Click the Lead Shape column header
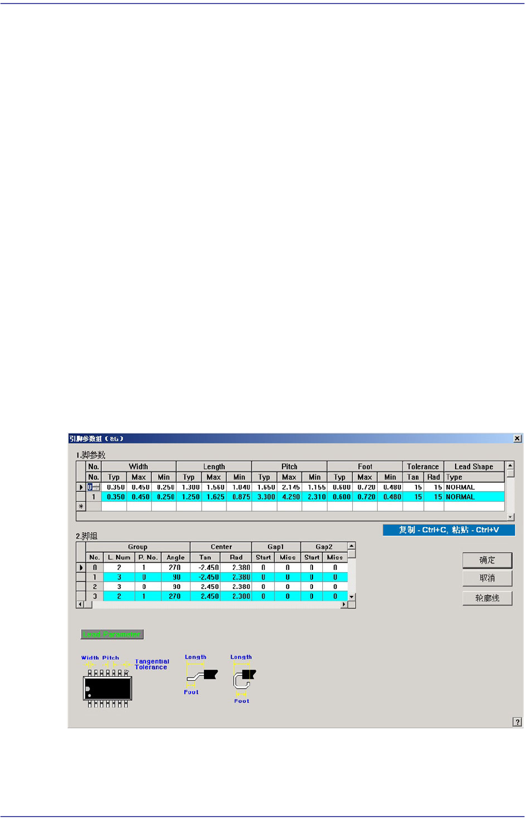Image resolution: width=525 pixels, height=823 pixels. pyautogui.click(x=474, y=466)
